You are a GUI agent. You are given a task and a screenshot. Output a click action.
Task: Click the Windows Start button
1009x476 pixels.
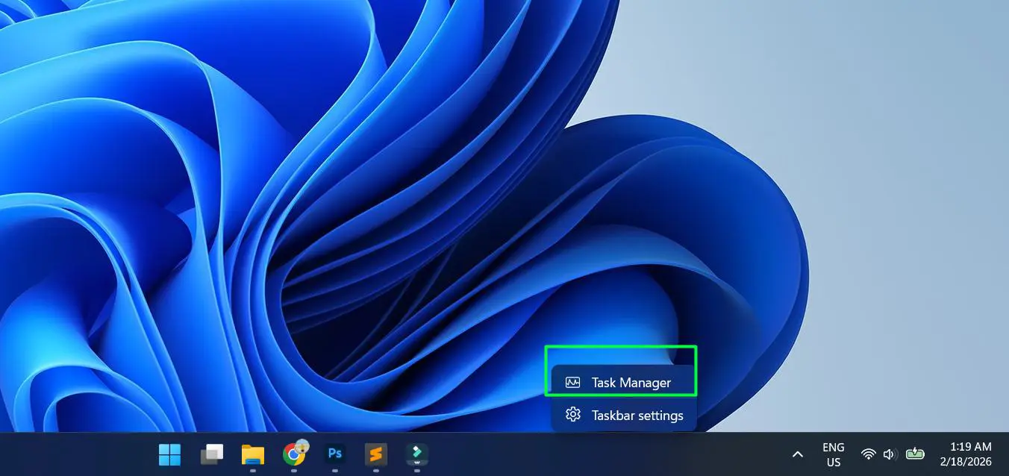169,454
